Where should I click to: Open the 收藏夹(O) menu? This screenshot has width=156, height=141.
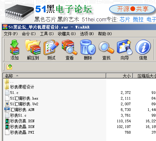pyautogui.click(x=67, y=34)
